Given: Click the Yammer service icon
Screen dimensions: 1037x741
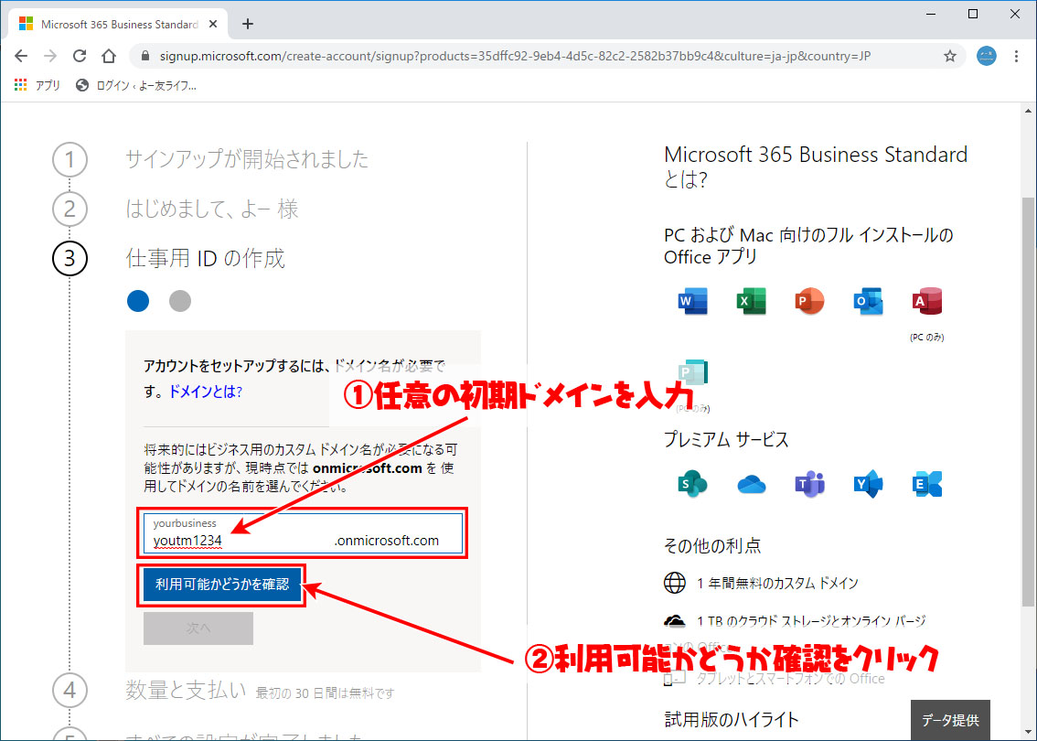Looking at the screenshot, I should (869, 484).
